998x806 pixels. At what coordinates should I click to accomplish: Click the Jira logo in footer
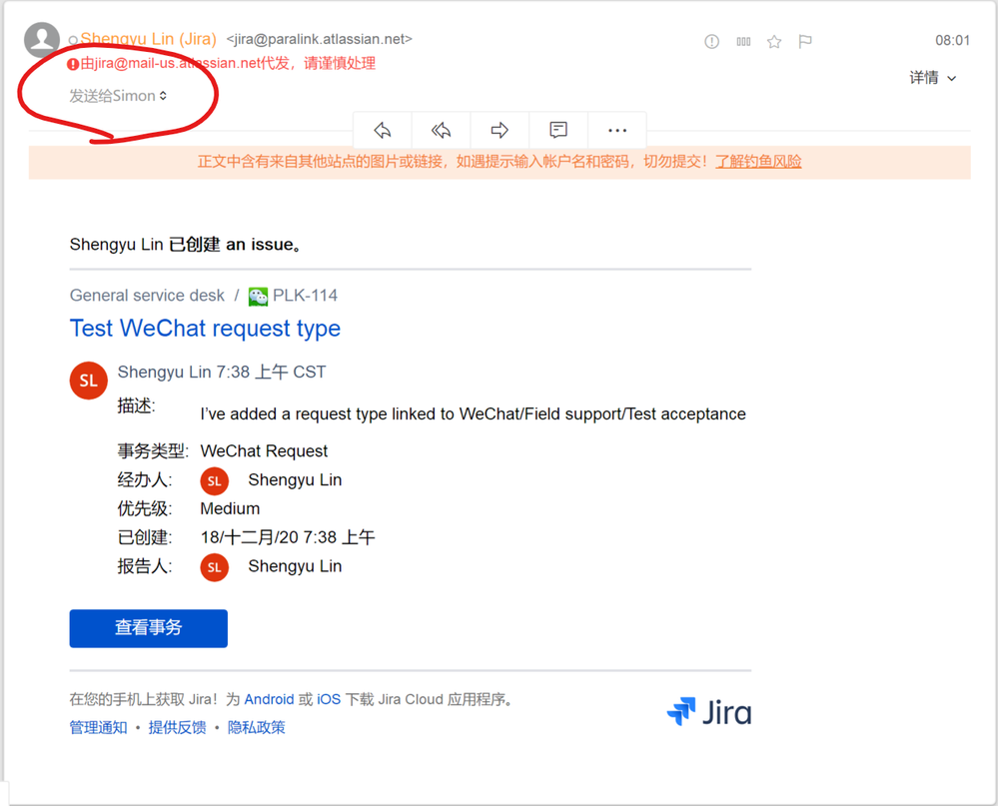point(709,712)
